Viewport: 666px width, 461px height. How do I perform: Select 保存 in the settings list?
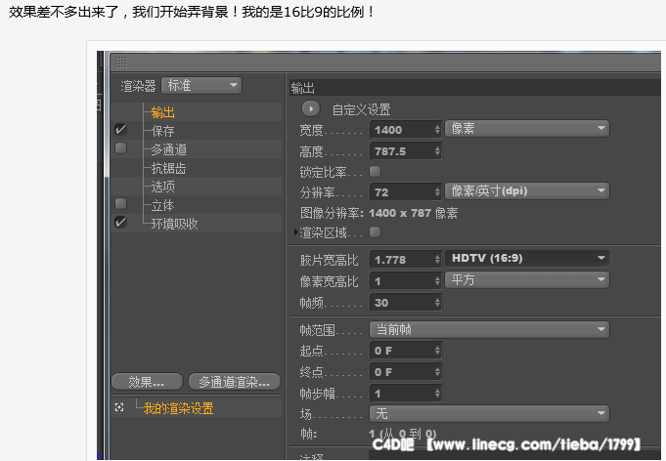[x=162, y=131]
